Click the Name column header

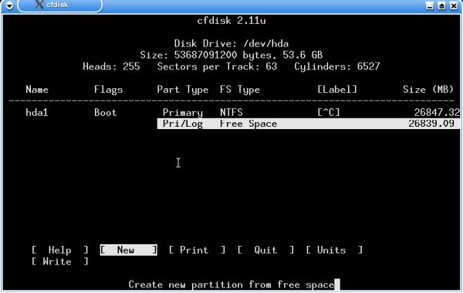click(x=37, y=90)
